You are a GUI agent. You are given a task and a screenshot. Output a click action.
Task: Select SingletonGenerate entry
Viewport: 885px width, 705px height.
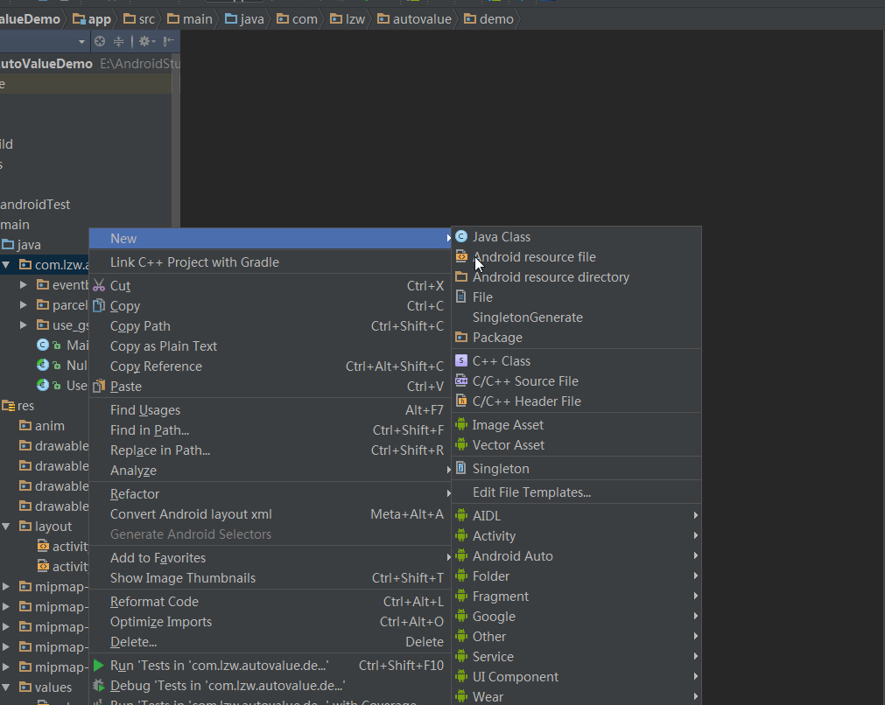[x=576, y=318]
